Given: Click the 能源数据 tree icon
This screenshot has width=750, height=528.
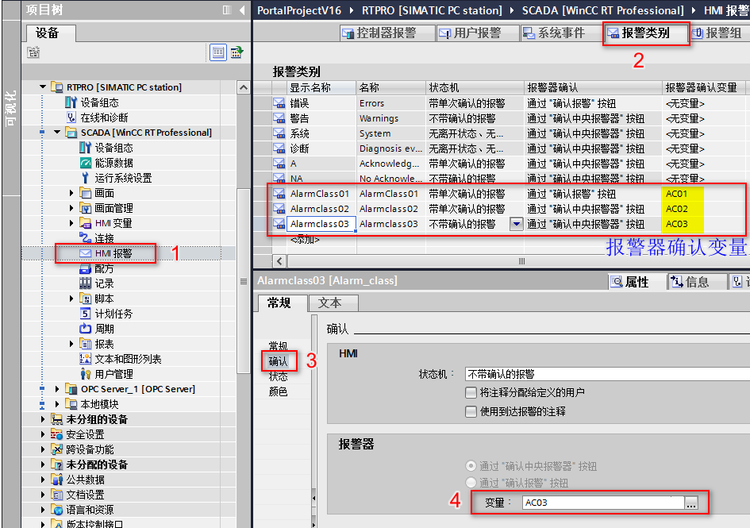Looking at the screenshot, I should pyautogui.click(x=85, y=163).
